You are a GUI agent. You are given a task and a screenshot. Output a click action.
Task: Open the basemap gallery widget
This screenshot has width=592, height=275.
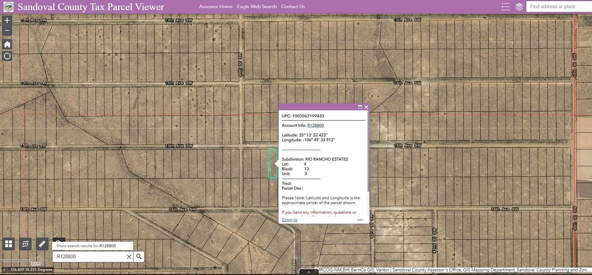[8, 244]
